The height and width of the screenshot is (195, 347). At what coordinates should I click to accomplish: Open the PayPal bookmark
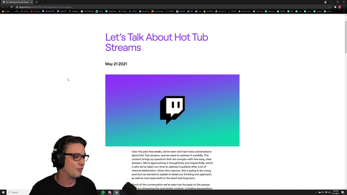[x=170, y=11]
